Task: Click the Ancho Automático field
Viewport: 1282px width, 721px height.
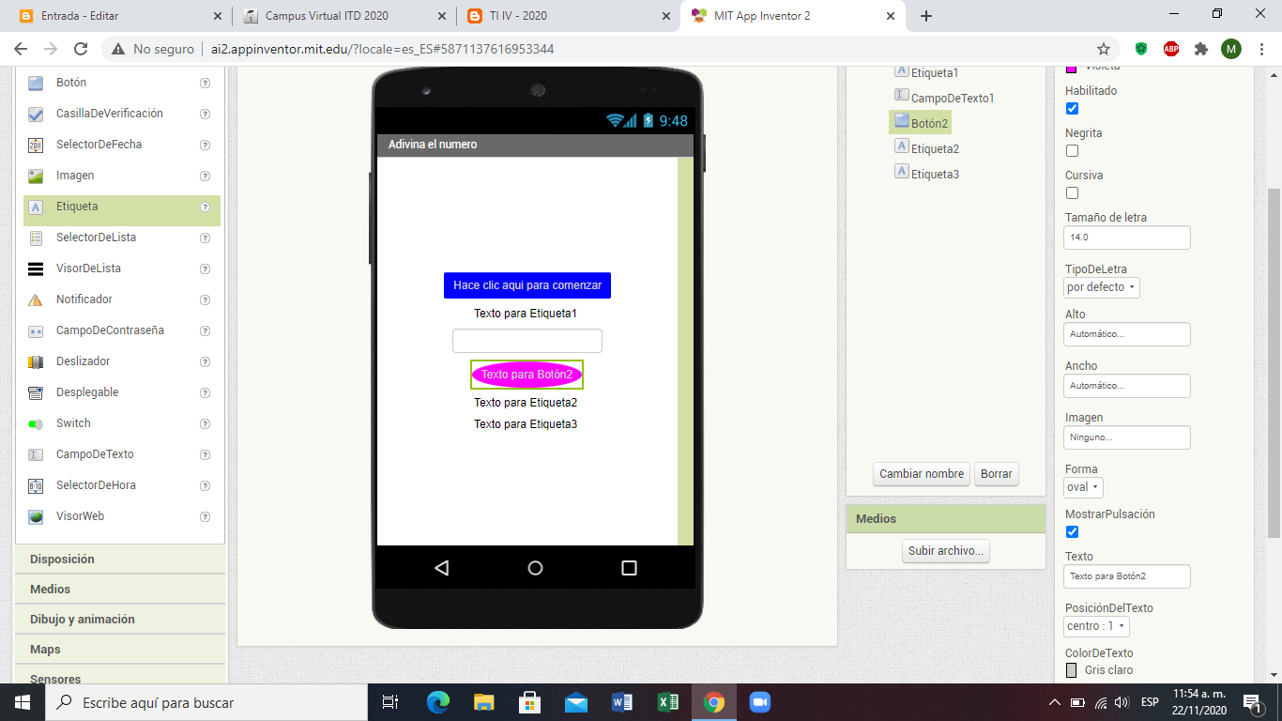Action: pos(1127,386)
